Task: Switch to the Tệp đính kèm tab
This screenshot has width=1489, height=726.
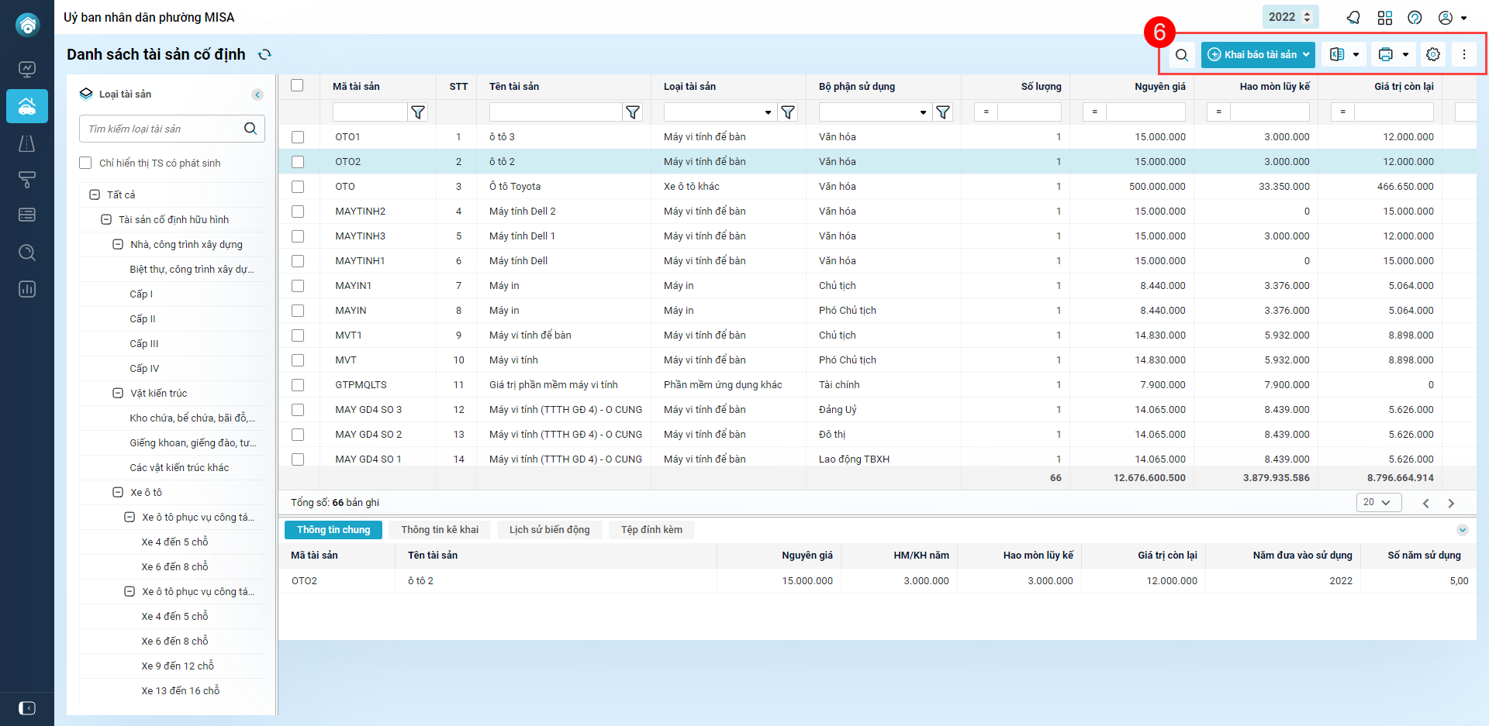Action: 651,530
